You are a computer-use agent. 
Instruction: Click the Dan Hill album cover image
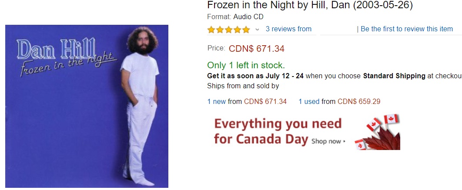point(87,106)
